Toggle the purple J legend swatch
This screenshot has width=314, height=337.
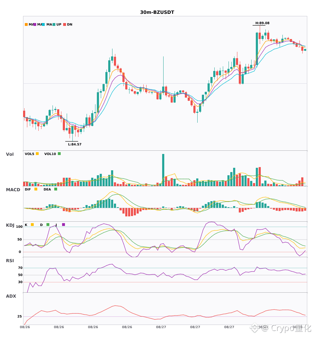pyautogui.click(x=64, y=225)
